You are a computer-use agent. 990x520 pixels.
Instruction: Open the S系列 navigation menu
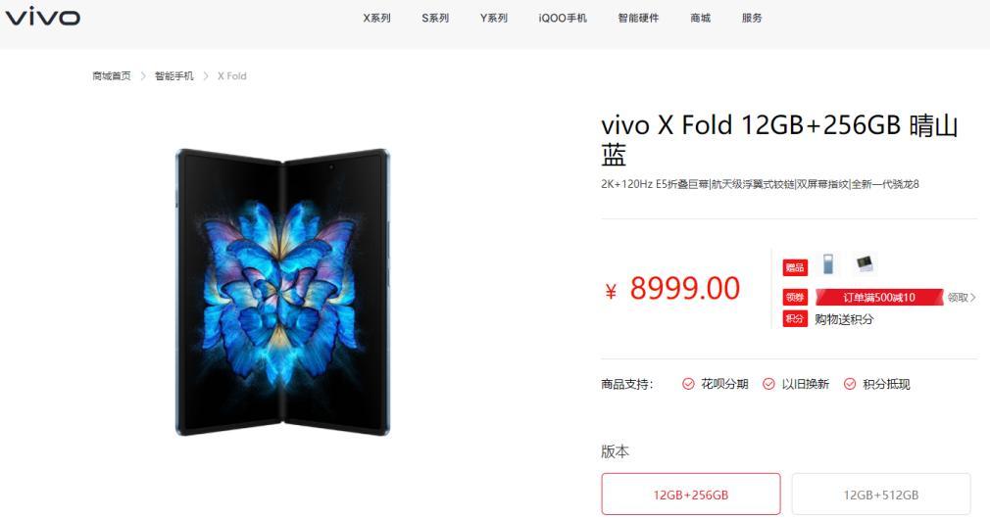435,19
